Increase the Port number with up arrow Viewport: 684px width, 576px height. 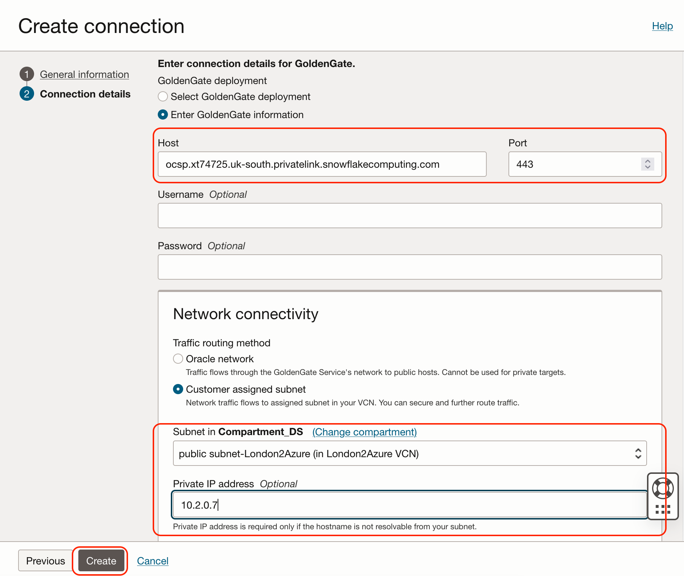(x=648, y=161)
